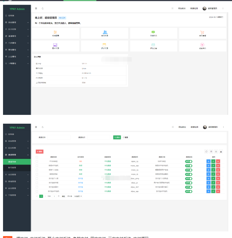Screen dimensions: 232x238
Task: Collapse 通道管理 menu in the lower sidebar
Action: click(x=17, y=155)
